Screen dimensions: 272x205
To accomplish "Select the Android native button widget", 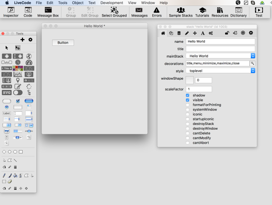I will click(x=6, y=56).
